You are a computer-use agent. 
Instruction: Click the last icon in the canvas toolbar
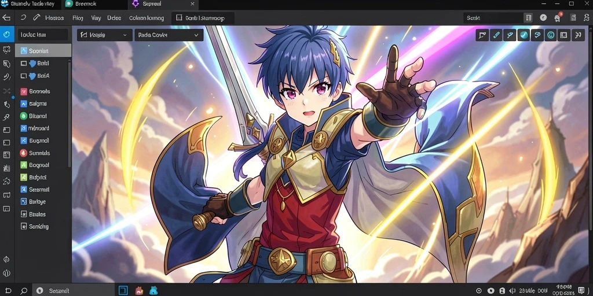click(577, 35)
